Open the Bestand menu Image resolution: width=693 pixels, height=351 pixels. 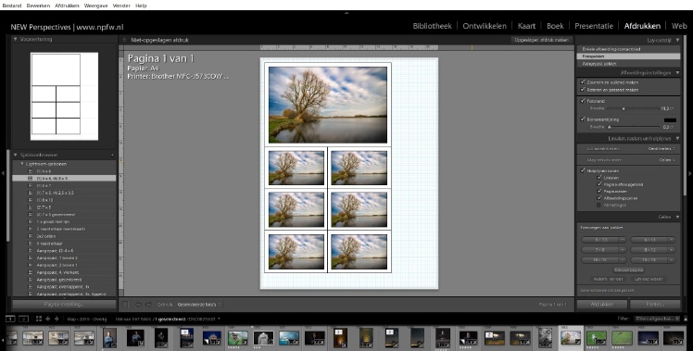tap(11, 6)
